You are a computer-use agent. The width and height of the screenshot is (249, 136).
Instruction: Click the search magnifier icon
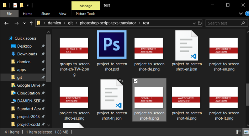point(243,23)
